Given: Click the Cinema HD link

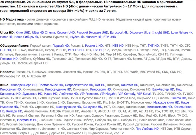Looking at the screenshot, I should pyautogui.click(x=178, y=98).
